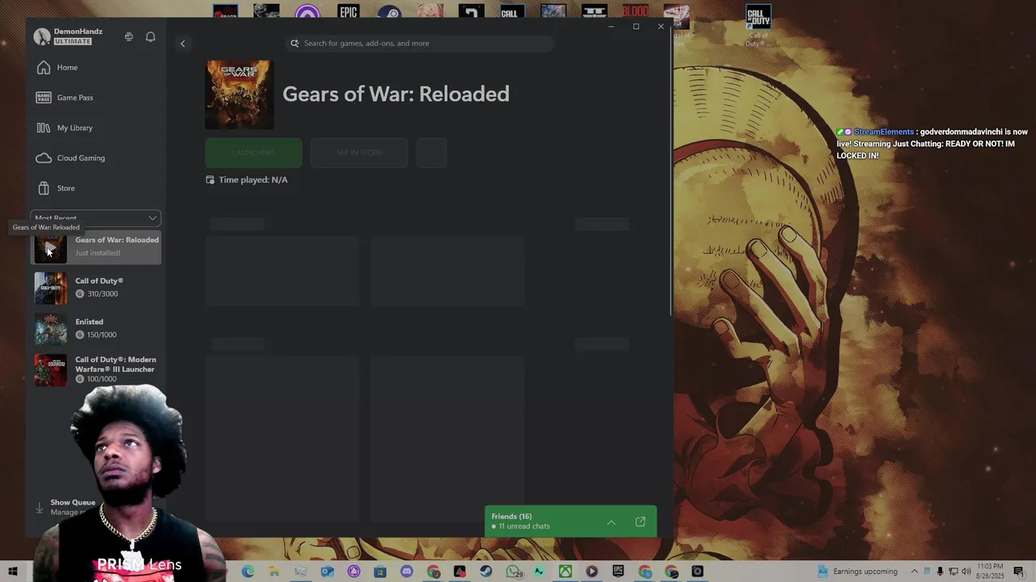Open WhatsApp from taskbar
Screen dimensions: 1036x582
pyautogui.click(x=513, y=571)
